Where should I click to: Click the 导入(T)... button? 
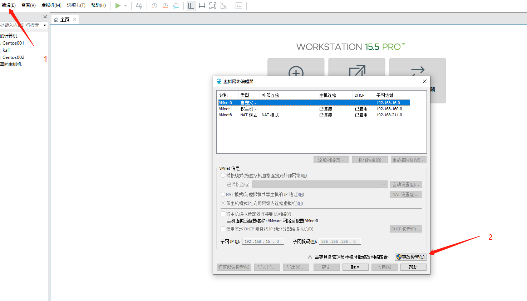(x=267, y=267)
